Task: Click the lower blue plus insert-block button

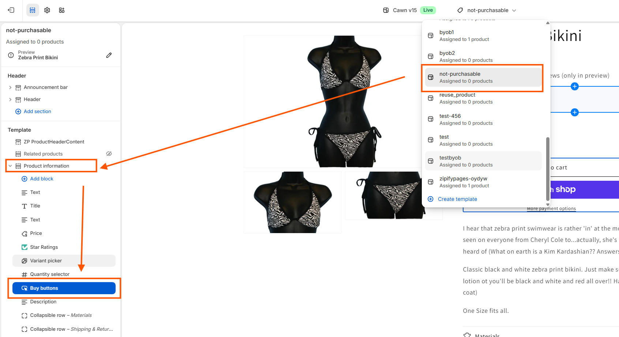Action: click(x=575, y=112)
